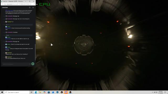This screenshot has width=168, height=94.
Task: Click the search icon in address bar
Action: [34, 4]
